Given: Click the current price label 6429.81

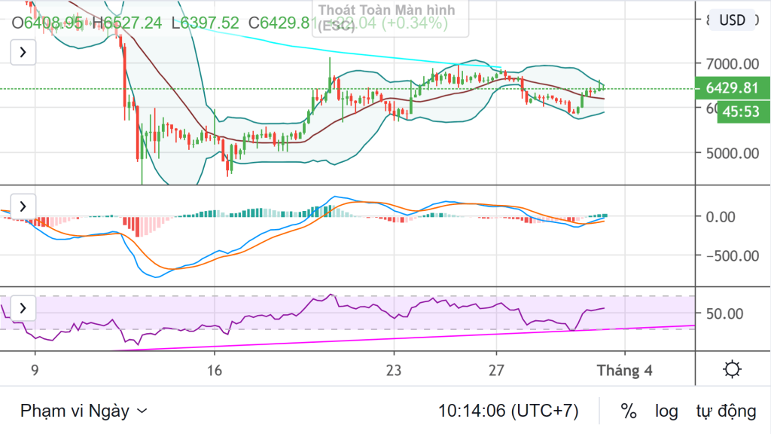Looking at the screenshot, I should (732, 88).
